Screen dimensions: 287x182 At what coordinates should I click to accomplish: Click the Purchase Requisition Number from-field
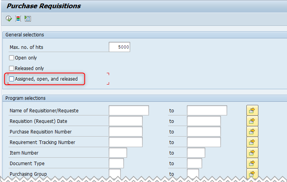click(126, 132)
